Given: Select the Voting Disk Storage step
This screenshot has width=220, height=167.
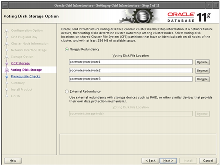Looking at the screenshot, I should (x=26, y=70).
